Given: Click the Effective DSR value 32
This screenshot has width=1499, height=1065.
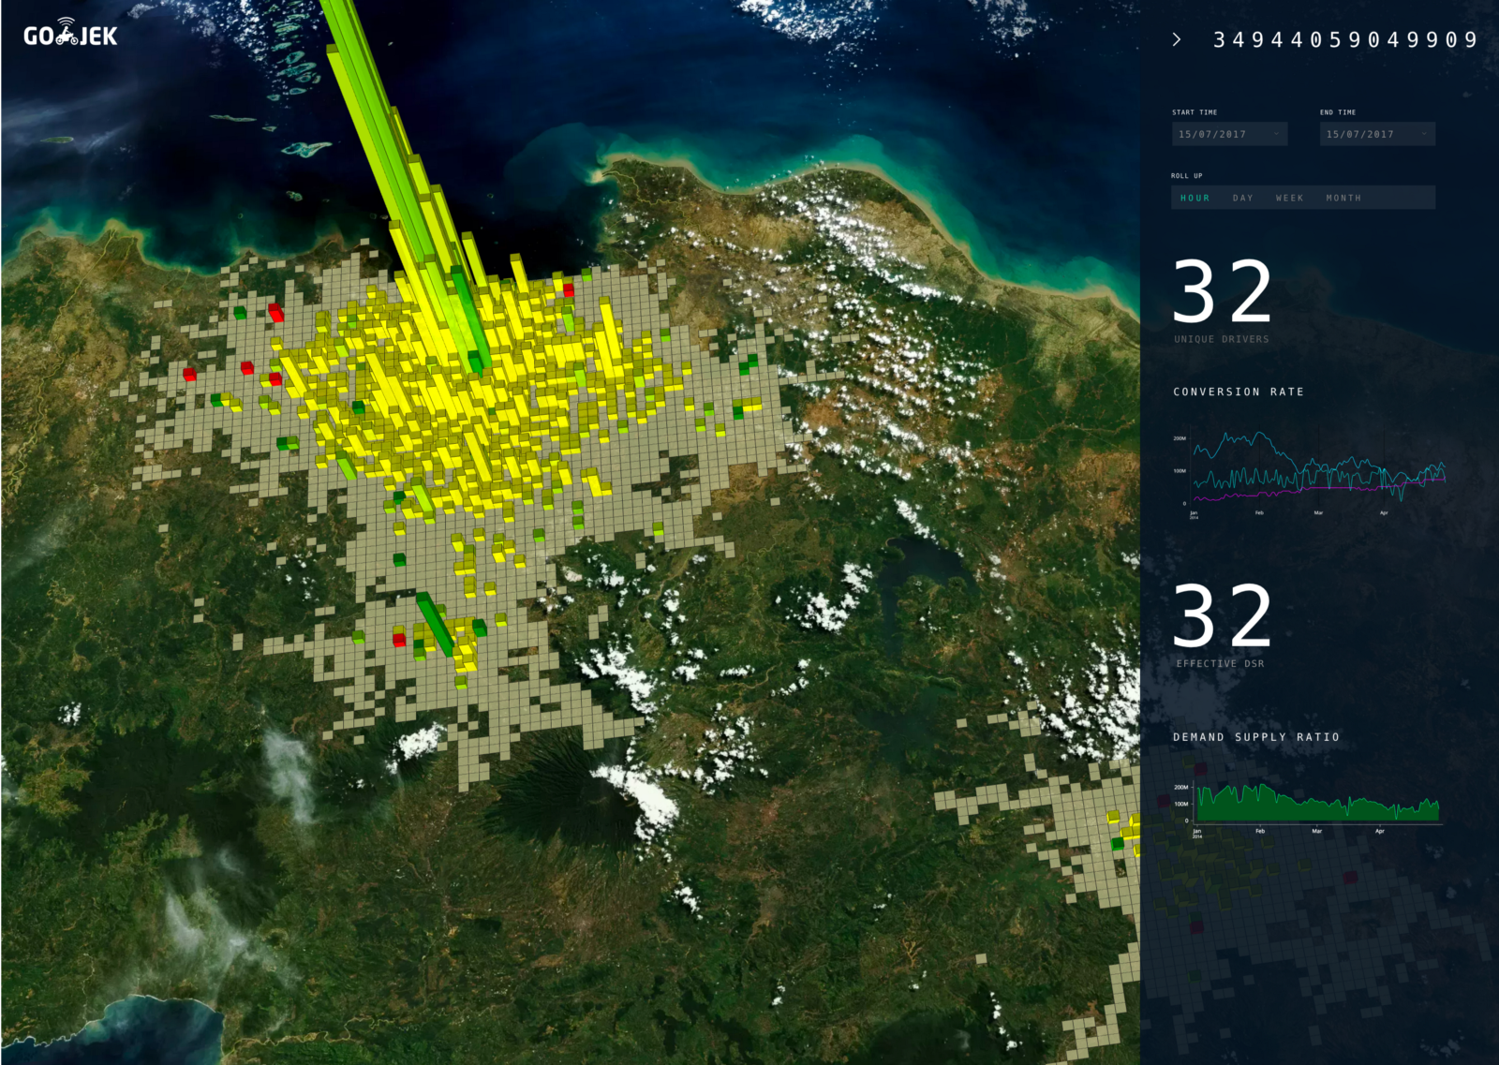Looking at the screenshot, I should (x=1224, y=615).
